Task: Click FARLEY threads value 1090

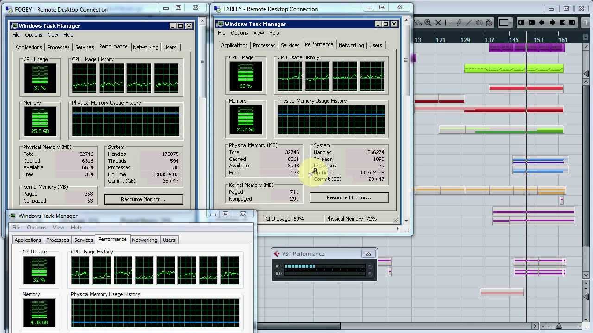Action: point(379,159)
